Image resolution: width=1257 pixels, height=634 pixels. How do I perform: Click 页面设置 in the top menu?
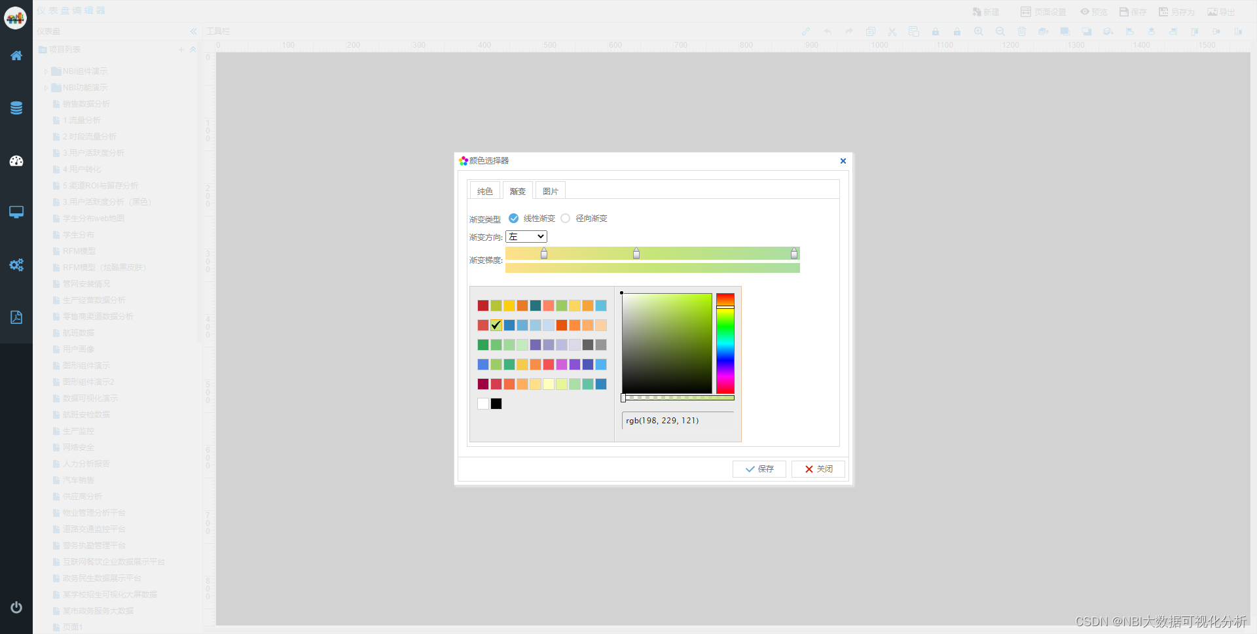(1043, 12)
